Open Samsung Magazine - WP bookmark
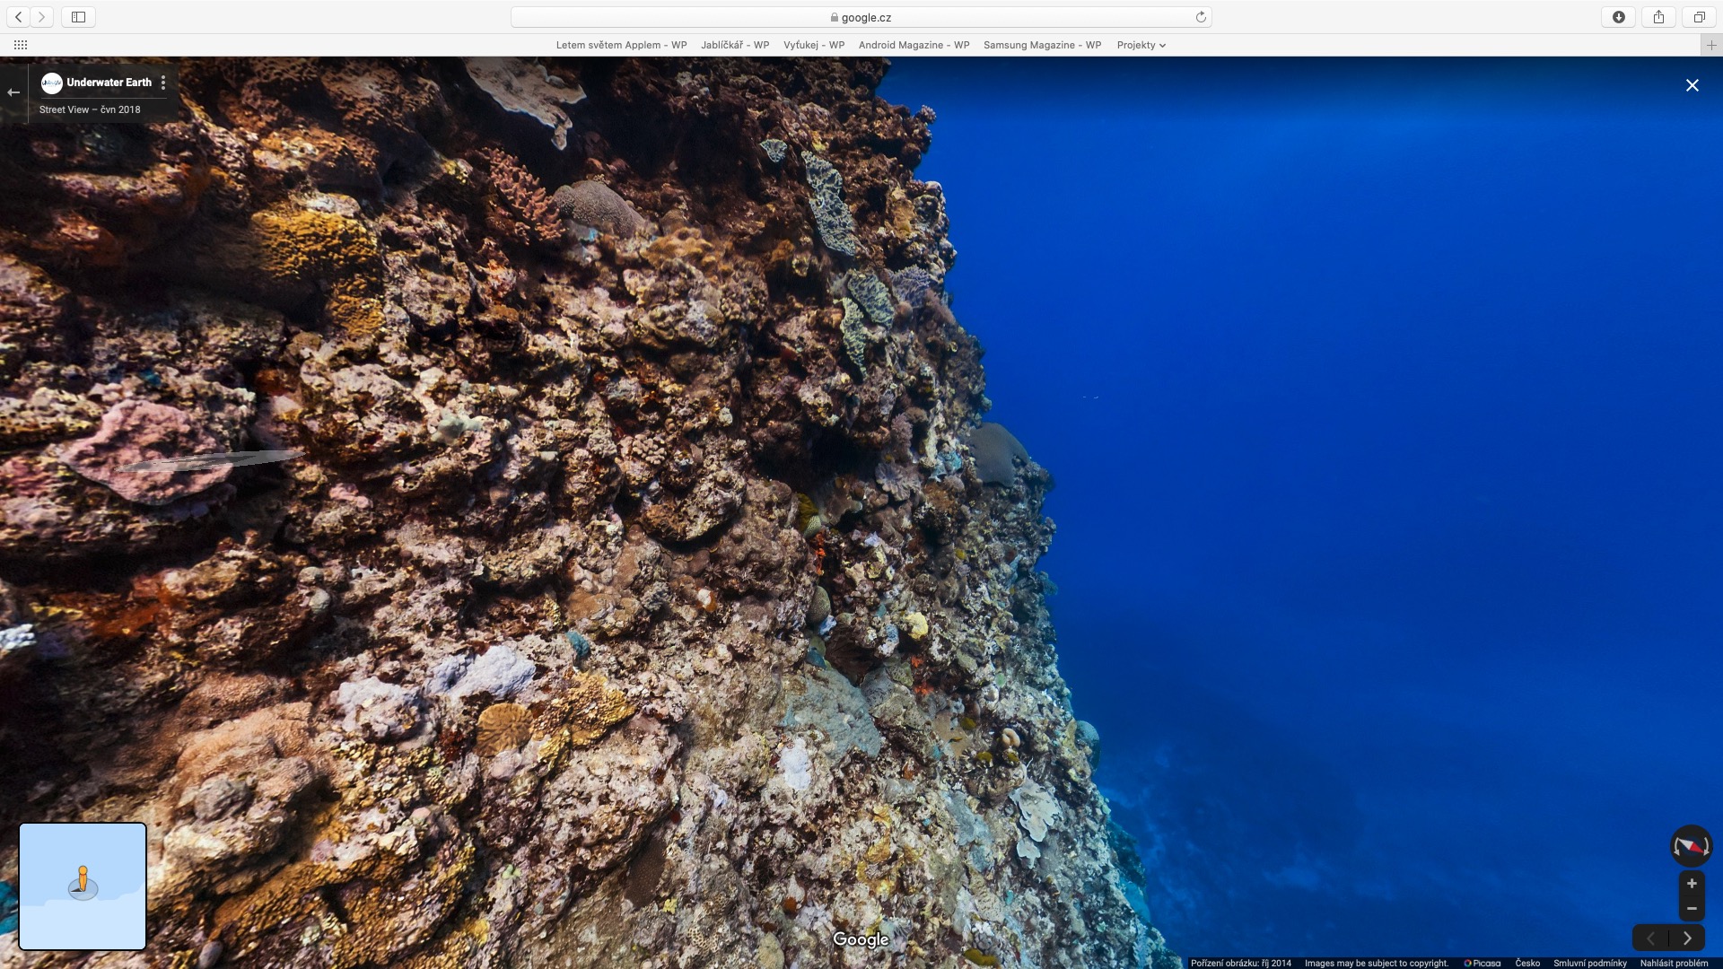 [x=1042, y=45]
